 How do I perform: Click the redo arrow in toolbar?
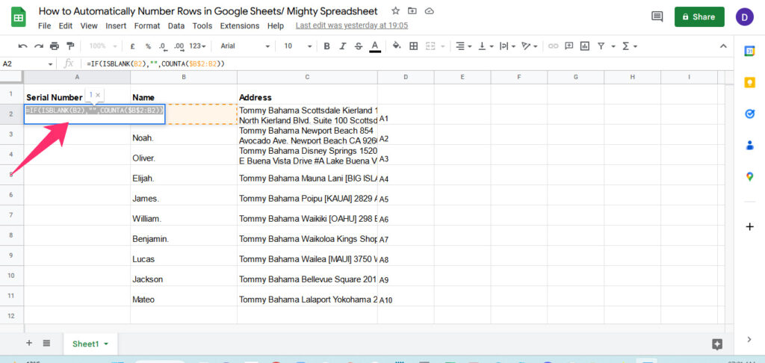(x=39, y=46)
